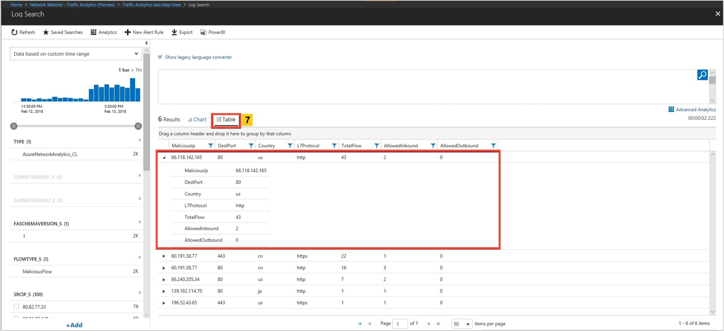Filter the L7Protocol column

334,146
